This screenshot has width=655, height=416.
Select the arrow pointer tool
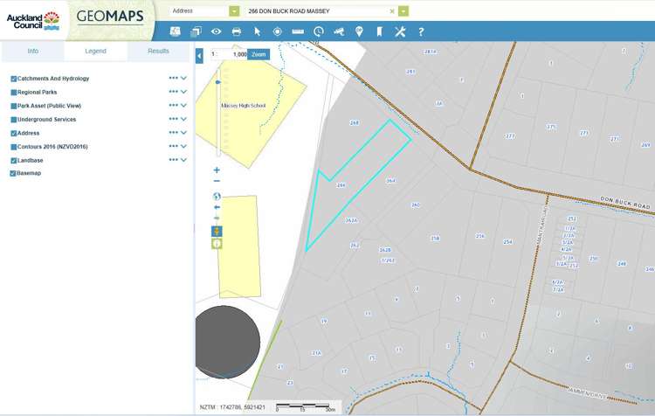258,31
